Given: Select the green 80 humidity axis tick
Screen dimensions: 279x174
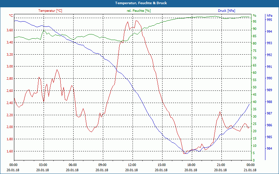Looking at the screenshot, I should click(x=255, y=43).
